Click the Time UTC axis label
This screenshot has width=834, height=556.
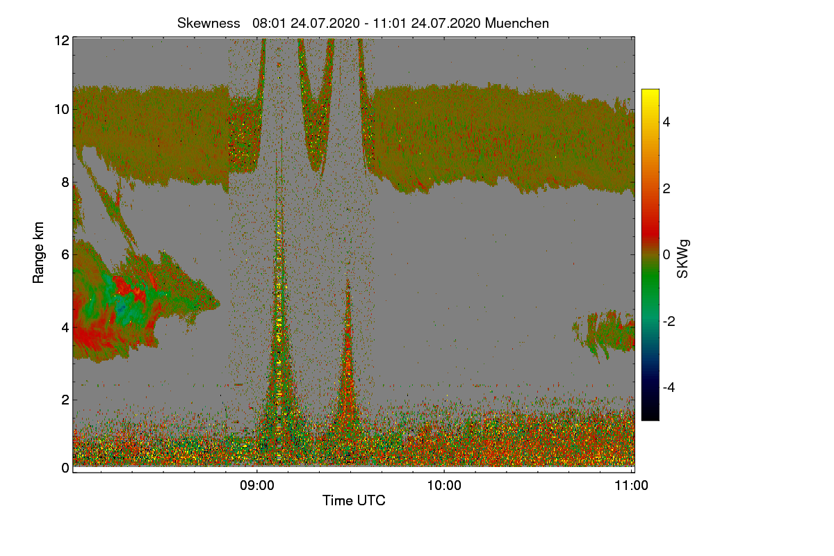click(354, 500)
